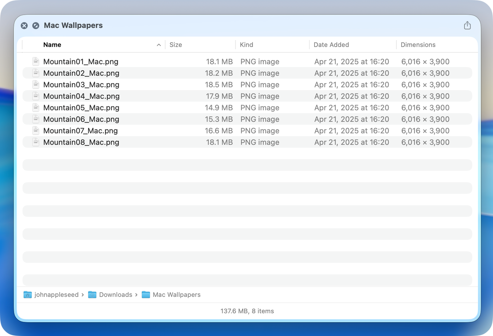
Task: Sort files by the Size column
Action: [176, 45]
